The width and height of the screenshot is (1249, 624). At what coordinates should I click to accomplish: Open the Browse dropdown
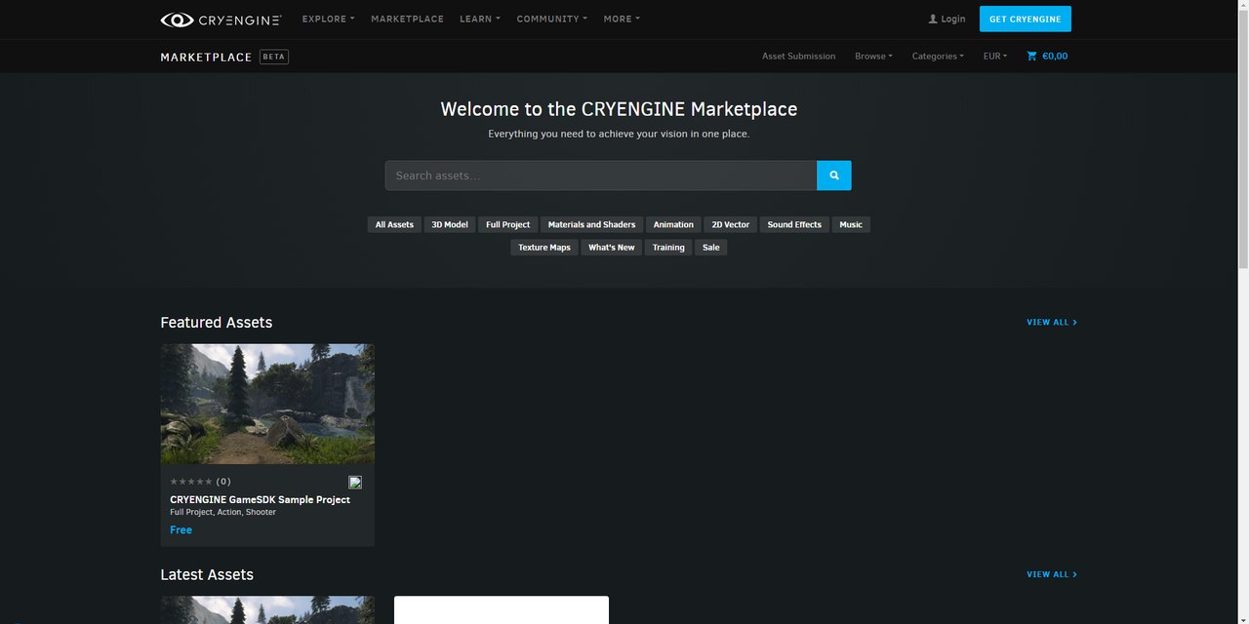[873, 56]
